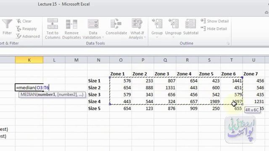This screenshot has height=151, width=269.
Task: Reapply the current filter
Action: (x=26, y=29)
